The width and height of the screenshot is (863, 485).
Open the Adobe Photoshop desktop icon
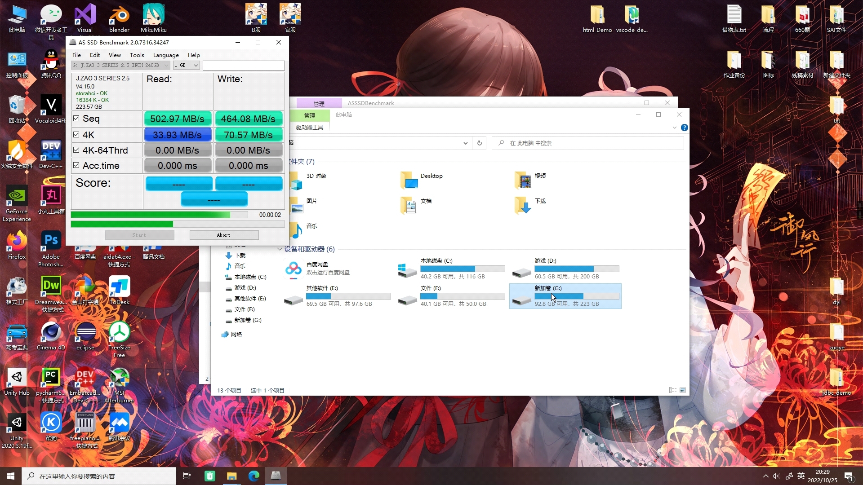click(51, 249)
